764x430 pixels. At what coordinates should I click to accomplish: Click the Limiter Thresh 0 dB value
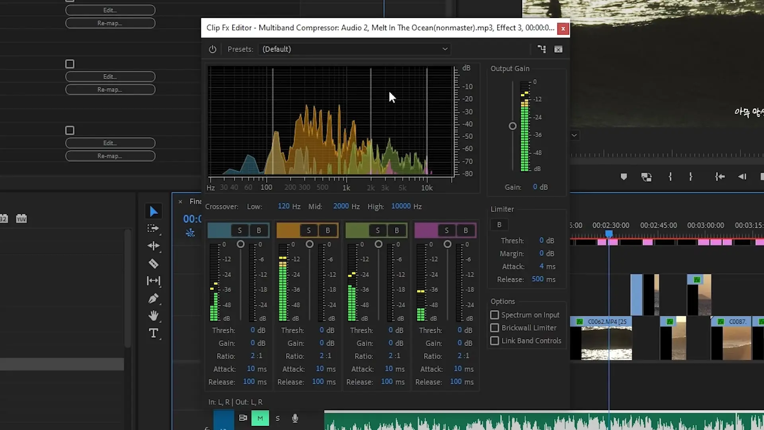(x=541, y=240)
